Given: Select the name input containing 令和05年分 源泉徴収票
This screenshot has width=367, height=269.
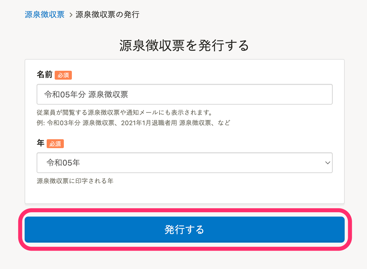Looking at the screenshot, I should point(184,94).
